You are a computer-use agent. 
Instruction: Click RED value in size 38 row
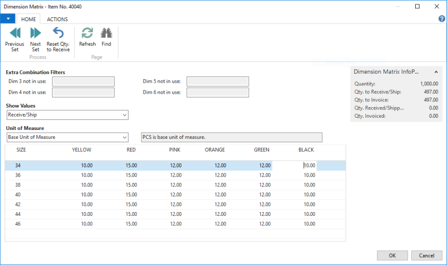[131, 185]
